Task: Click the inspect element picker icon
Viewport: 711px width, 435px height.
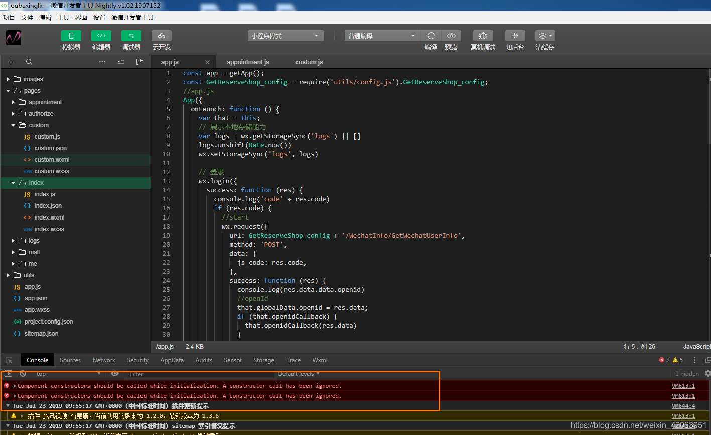Action: pyautogui.click(x=9, y=360)
